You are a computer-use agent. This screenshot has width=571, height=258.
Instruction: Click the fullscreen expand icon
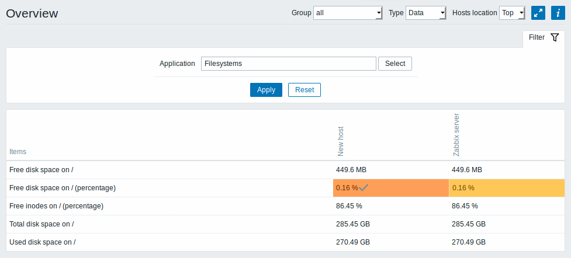pos(538,13)
